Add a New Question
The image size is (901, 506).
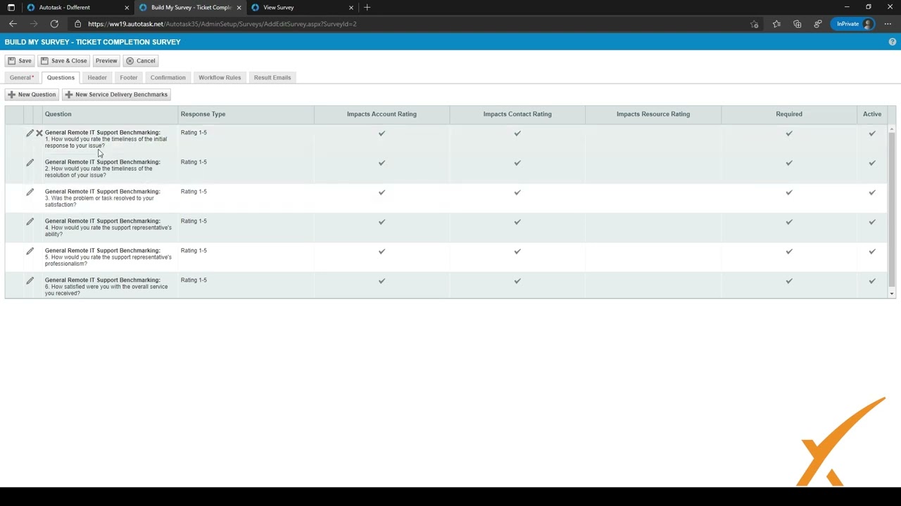tap(32, 94)
